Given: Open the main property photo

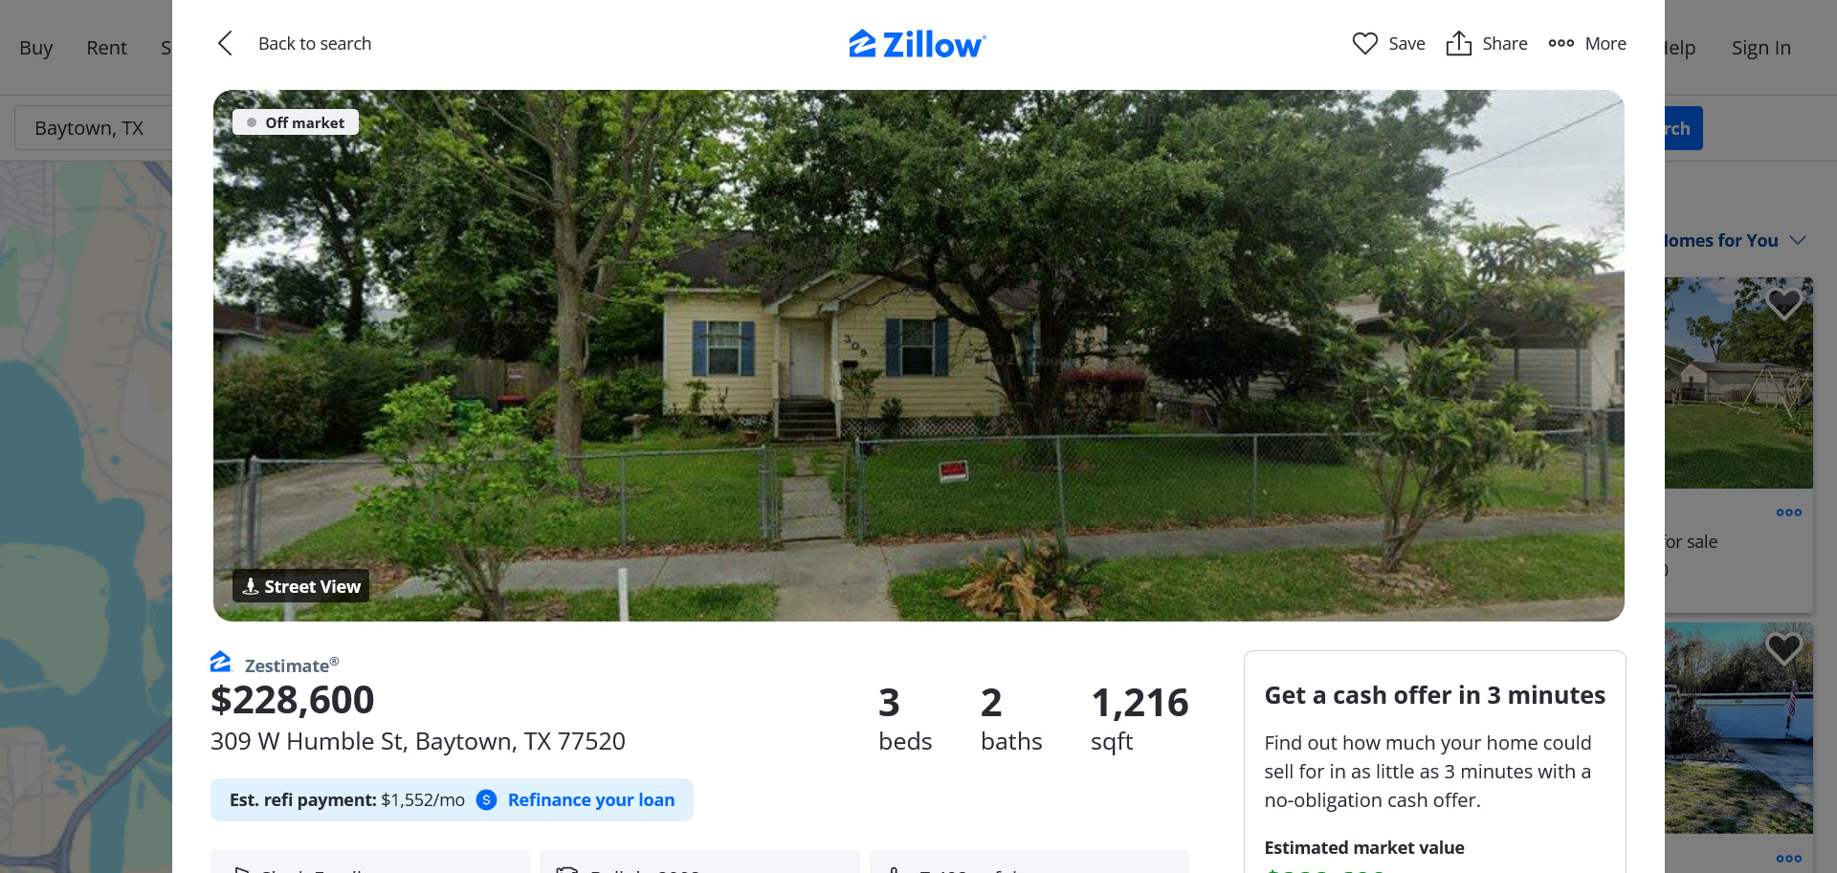Looking at the screenshot, I should (x=918, y=356).
